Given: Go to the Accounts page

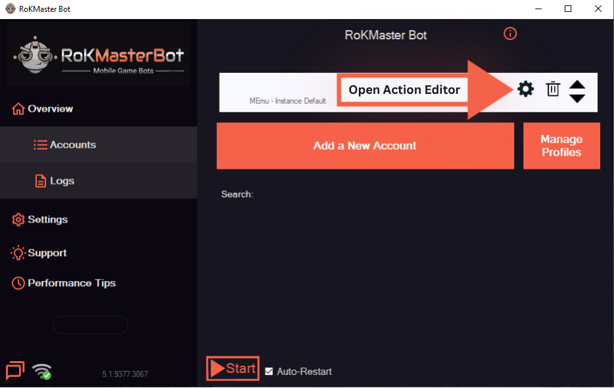Looking at the screenshot, I should click(99, 144).
